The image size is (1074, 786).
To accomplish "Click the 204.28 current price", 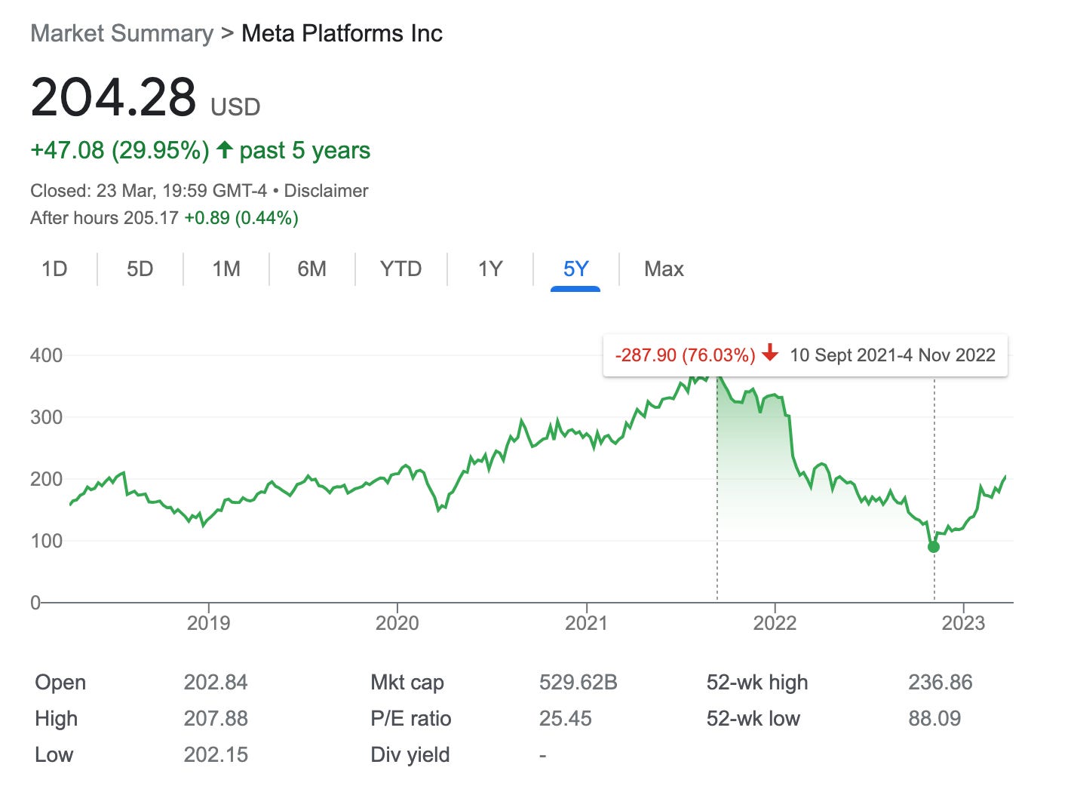I will (113, 97).
